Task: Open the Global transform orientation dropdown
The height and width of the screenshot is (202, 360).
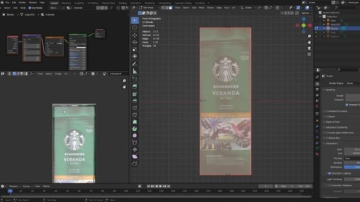Action: pyautogui.click(x=248, y=8)
